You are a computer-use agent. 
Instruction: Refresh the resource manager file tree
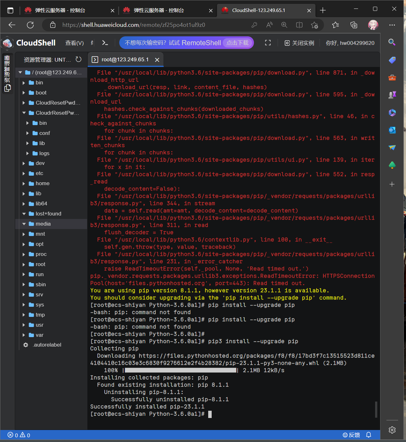coord(79,59)
